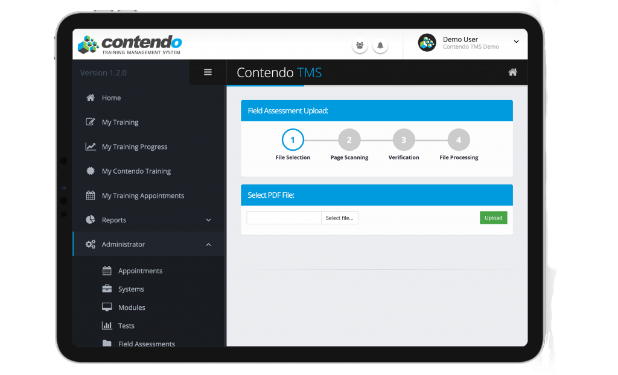Screen dimensions: 618x375
Task: Click the Administrator gears icon
Action: click(x=91, y=244)
